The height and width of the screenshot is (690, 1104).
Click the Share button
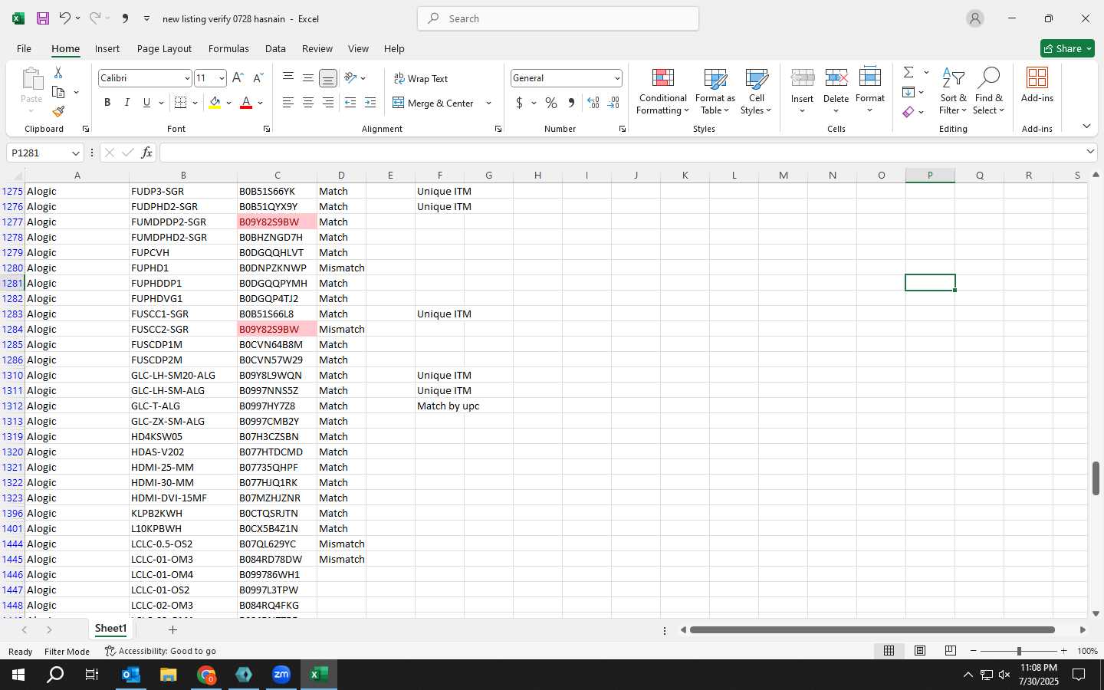click(1067, 48)
